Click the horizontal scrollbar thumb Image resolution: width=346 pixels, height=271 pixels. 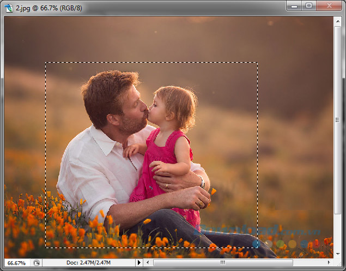click(222, 263)
